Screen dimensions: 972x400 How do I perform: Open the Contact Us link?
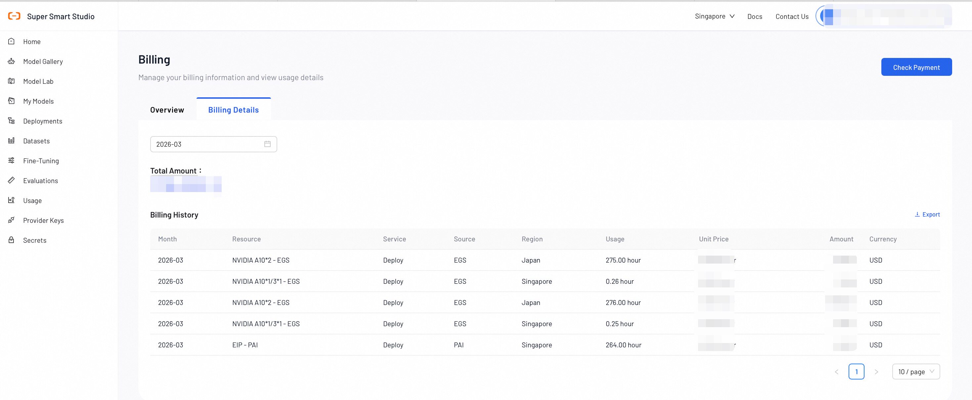click(792, 16)
